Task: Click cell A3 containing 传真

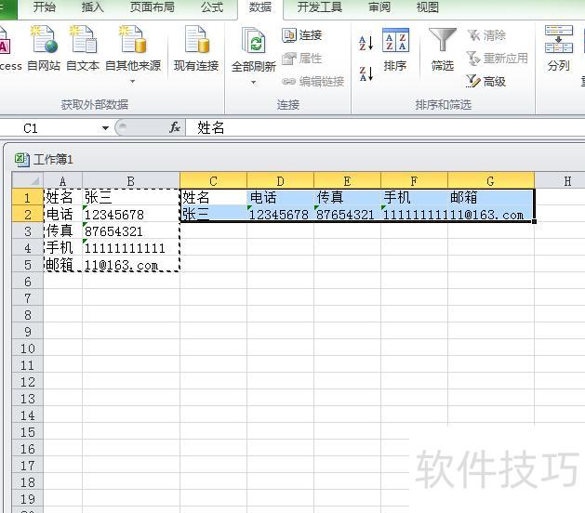Action: point(62,230)
